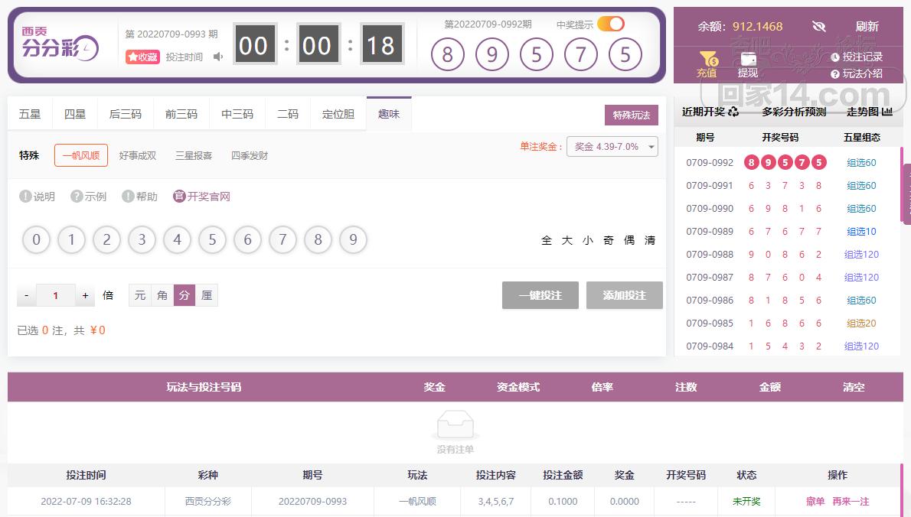Open the 走势图 trend chart icon
The width and height of the screenshot is (911, 517).
tap(887, 112)
